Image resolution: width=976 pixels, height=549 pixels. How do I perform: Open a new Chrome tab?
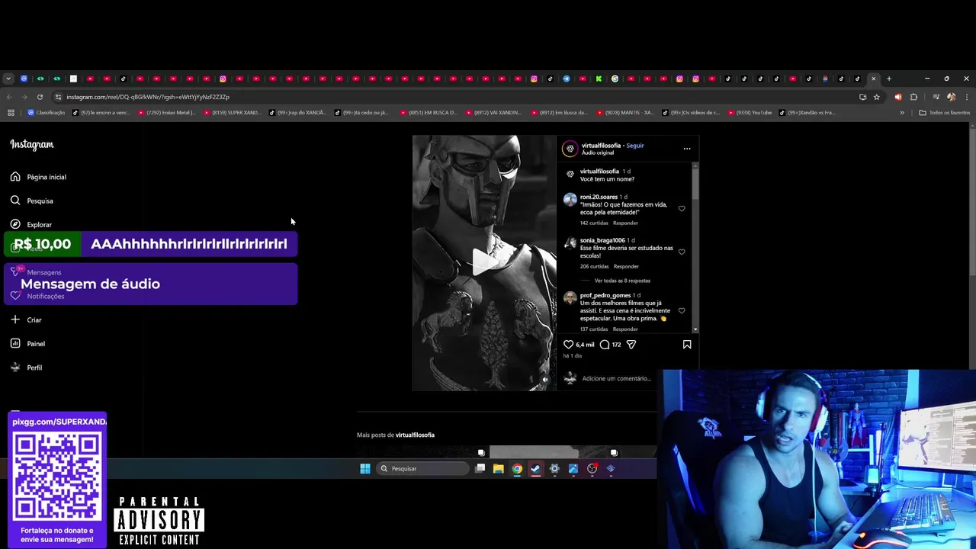[889, 79]
